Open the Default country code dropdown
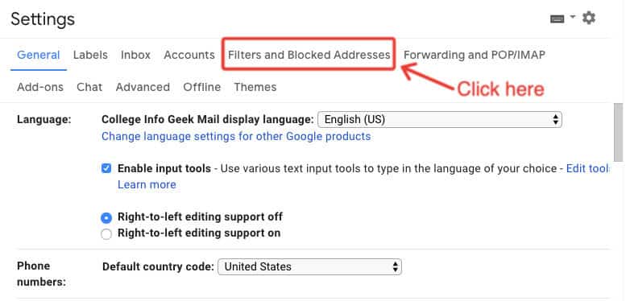 tap(309, 266)
